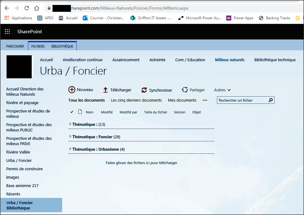Sort by the Modifié par column header
This screenshot has width=304, height=215.
pyautogui.click(x=128, y=112)
